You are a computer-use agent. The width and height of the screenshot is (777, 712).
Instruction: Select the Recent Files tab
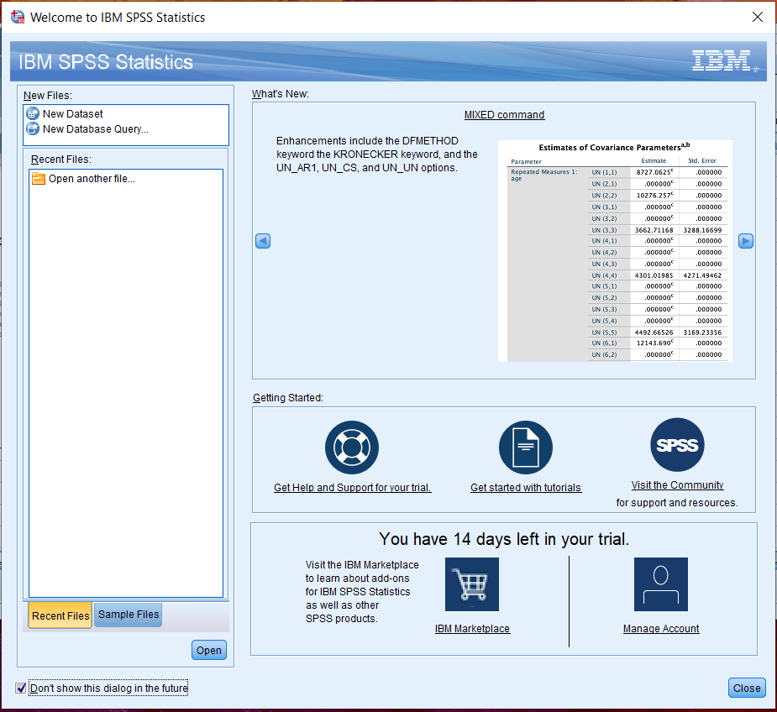click(59, 615)
